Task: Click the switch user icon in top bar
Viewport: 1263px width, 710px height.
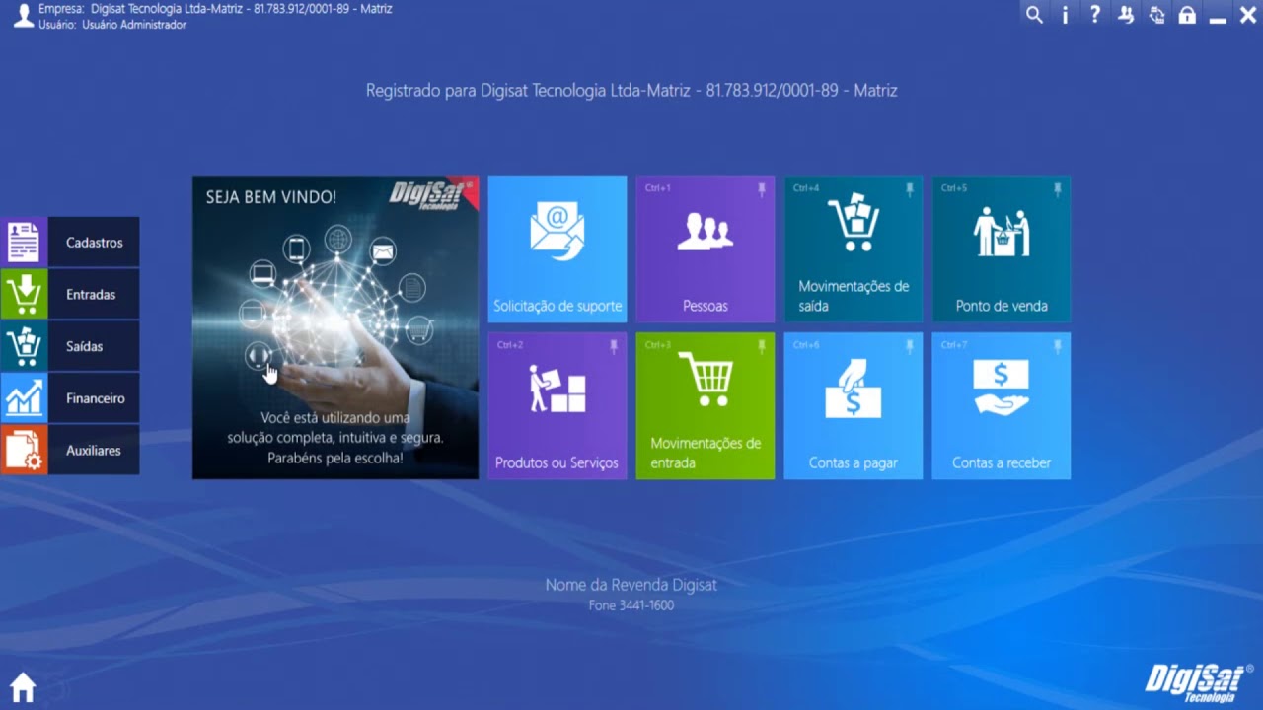Action: tap(1126, 15)
